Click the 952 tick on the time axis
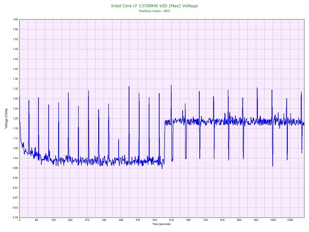This screenshot has width=309, height=232. click(x=256, y=220)
